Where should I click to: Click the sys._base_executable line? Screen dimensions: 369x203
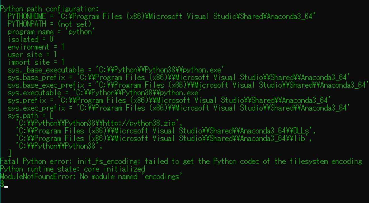pyautogui.click(x=116, y=70)
